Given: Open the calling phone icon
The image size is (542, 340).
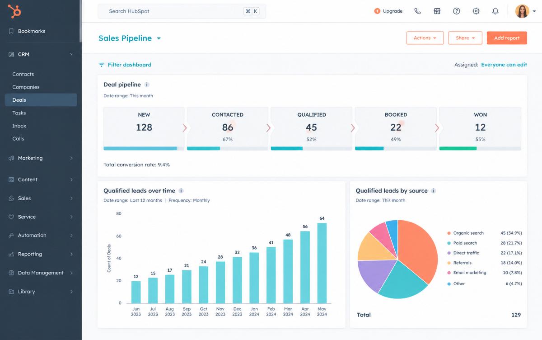Looking at the screenshot, I should 417,11.
